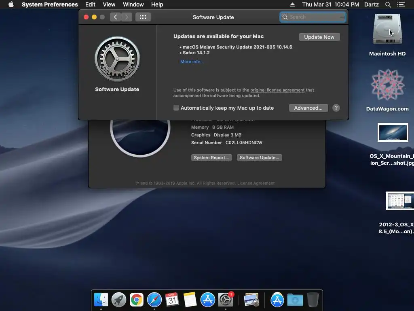Screen dimensions: 414x311
Task: Click the Update Now button
Action: tap(319, 37)
